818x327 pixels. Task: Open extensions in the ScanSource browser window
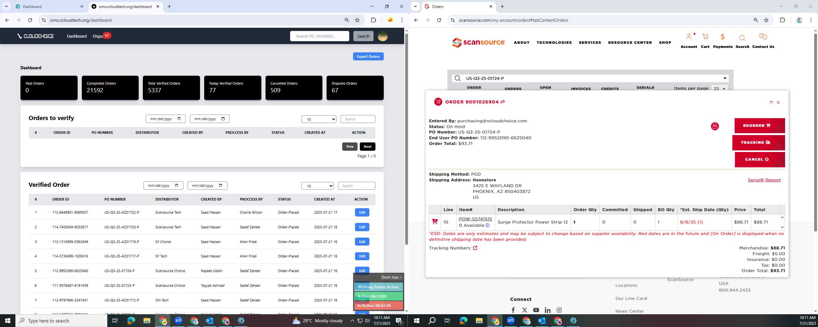pyautogui.click(x=782, y=20)
